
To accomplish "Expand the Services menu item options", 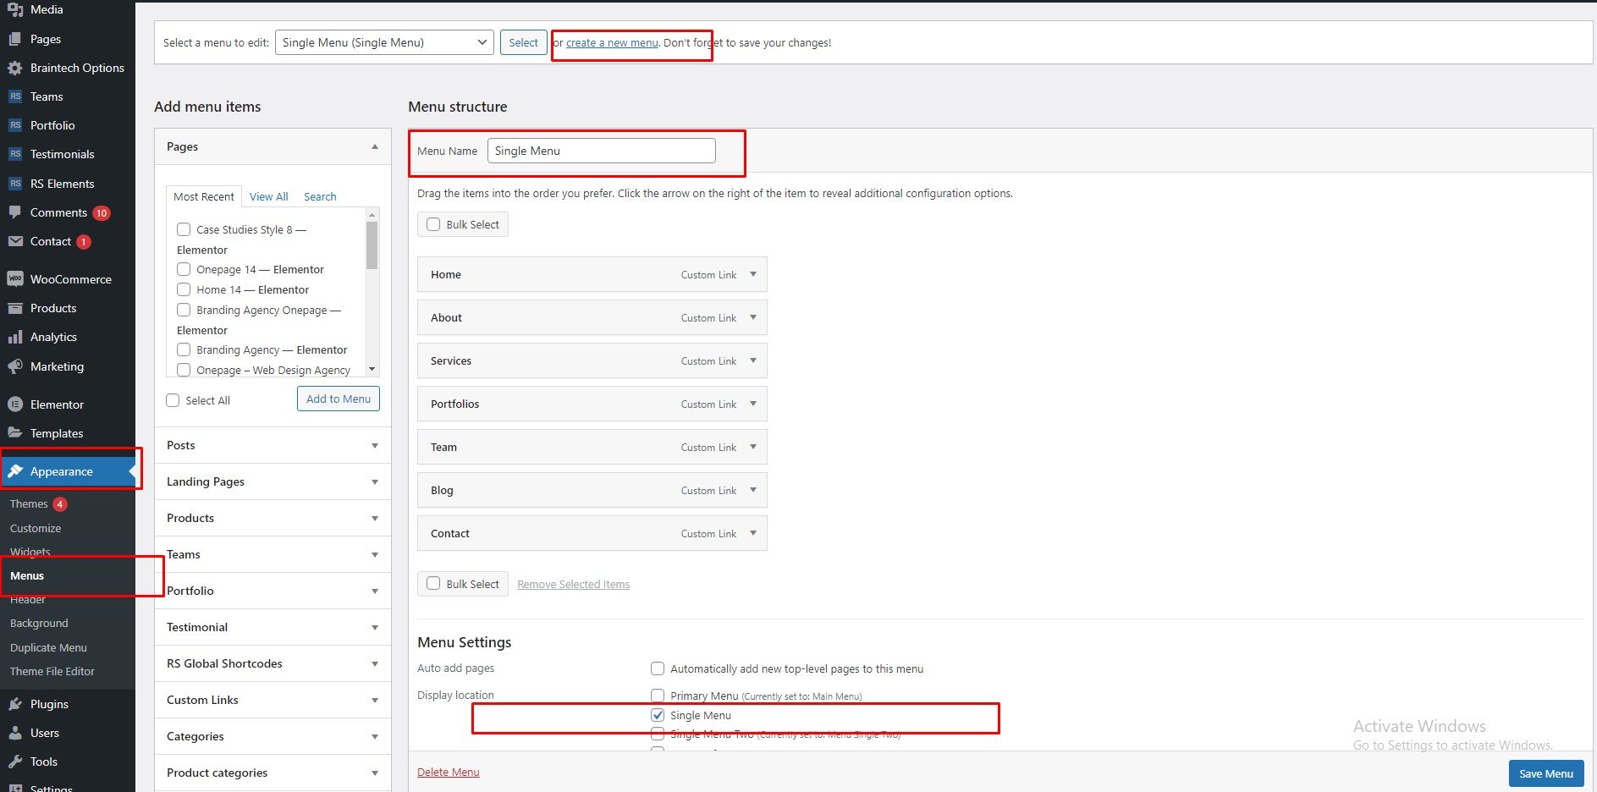I will (x=753, y=360).
